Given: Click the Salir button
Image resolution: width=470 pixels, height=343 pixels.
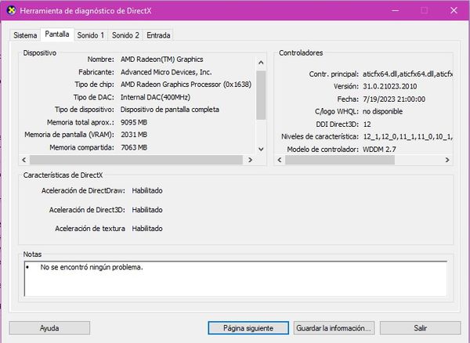Looking at the screenshot, I should (x=420, y=328).
